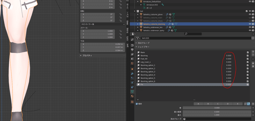Hide Selestia_underwear_bra eye toggle

tap(250, 27)
